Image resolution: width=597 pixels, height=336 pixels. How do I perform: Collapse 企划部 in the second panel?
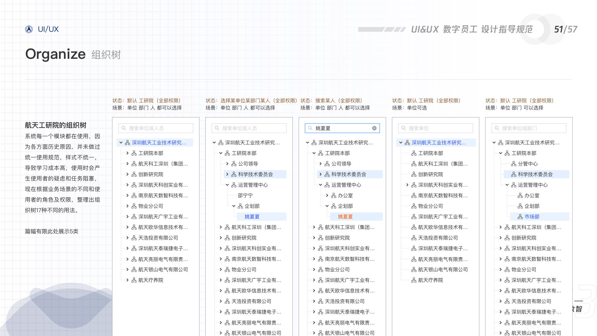coord(234,206)
